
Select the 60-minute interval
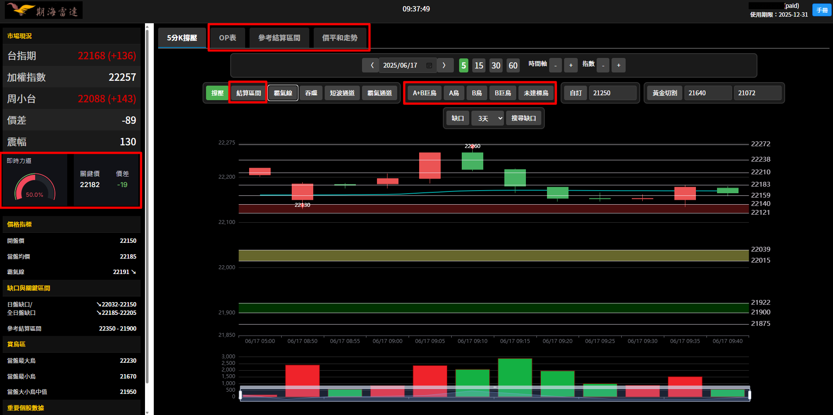coord(513,65)
